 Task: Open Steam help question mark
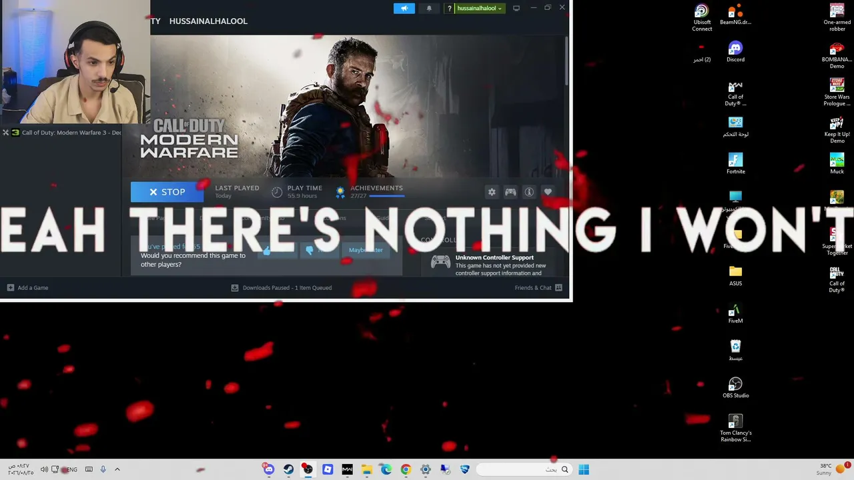pos(450,8)
